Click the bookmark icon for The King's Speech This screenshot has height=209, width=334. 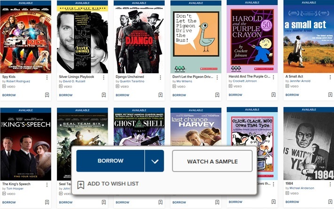coord(47,202)
